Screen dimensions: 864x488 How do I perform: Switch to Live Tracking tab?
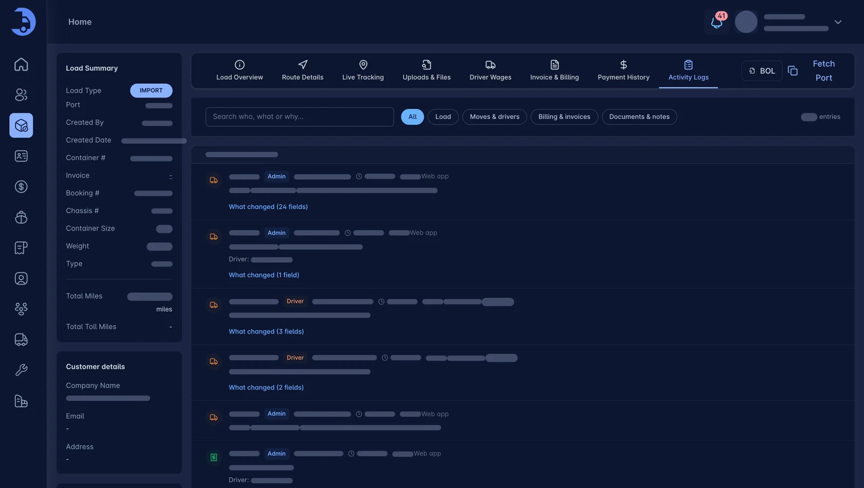(x=363, y=71)
